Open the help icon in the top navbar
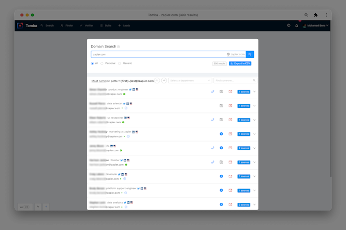346x230 pixels. click(289, 26)
